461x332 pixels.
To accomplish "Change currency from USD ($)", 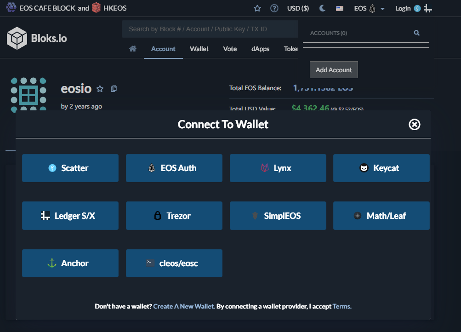I will tap(298, 8).
